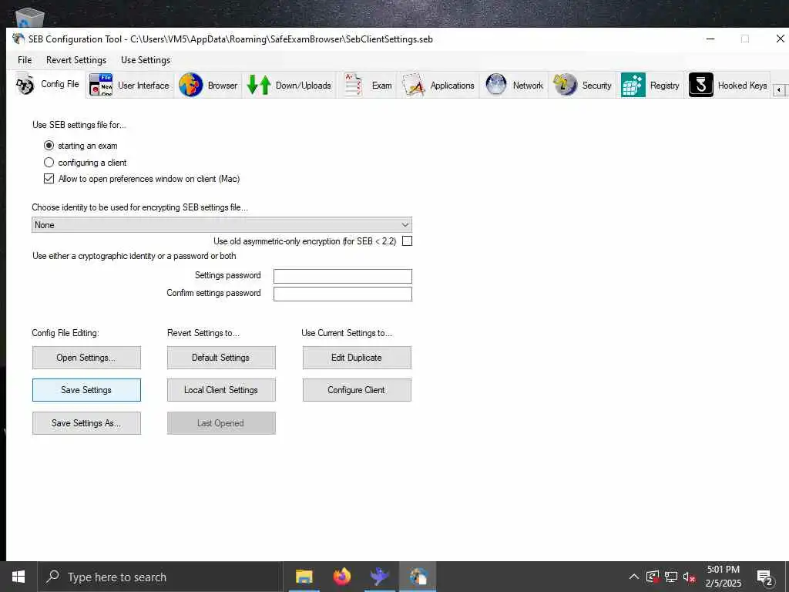The width and height of the screenshot is (789, 592).
Task: Switch to the Registry tab
Action: pos(650,85)
